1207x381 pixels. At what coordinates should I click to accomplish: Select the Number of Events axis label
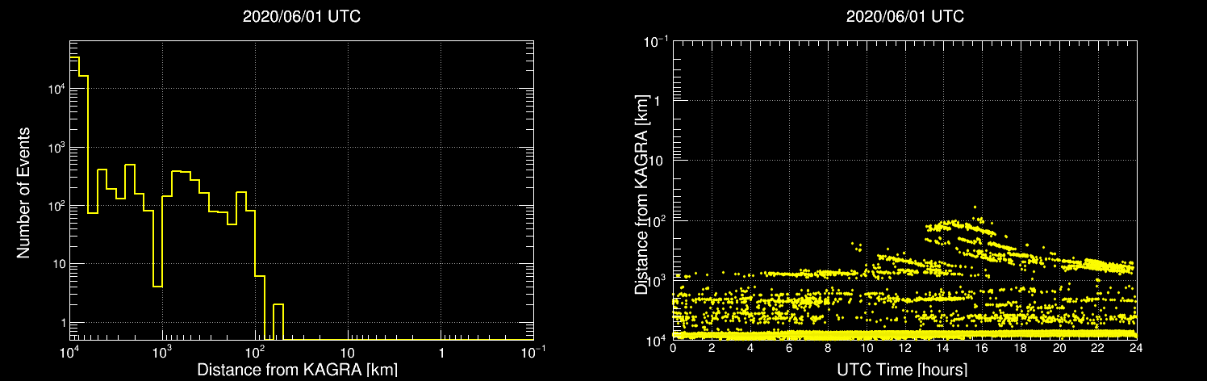click(23, 192)
